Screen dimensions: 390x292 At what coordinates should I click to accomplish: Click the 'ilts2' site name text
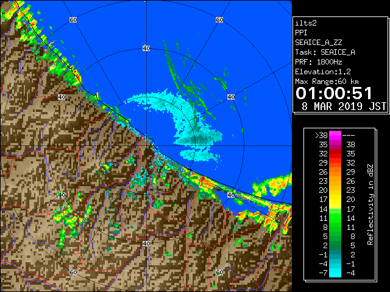coord(306,23)
